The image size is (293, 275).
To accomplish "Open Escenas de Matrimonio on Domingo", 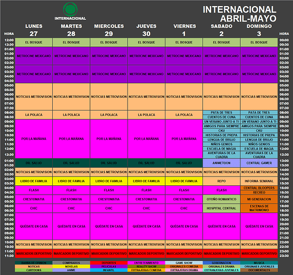I will [259, 208].
